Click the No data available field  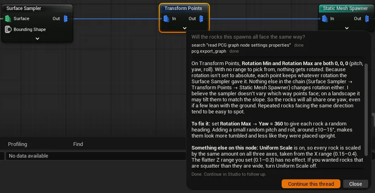coord(96,156)
